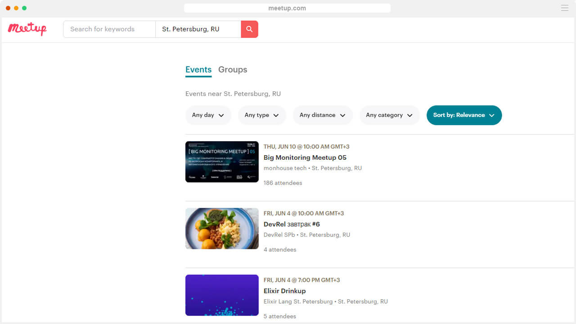Open the DevRel завтрак #6 event link
This screenshot has height=324, width=576.
[x=292, y=224]
